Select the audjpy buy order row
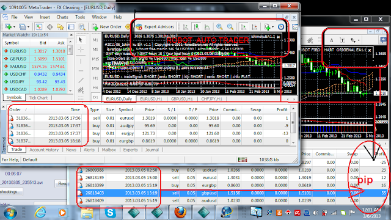Image resolution: width=391 pixels, height=220 pixels. 149,126
